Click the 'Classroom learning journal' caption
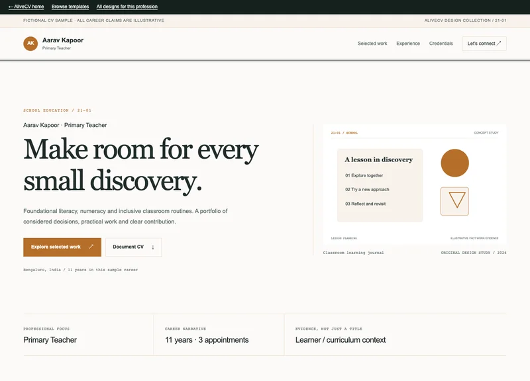 (353, 253)
